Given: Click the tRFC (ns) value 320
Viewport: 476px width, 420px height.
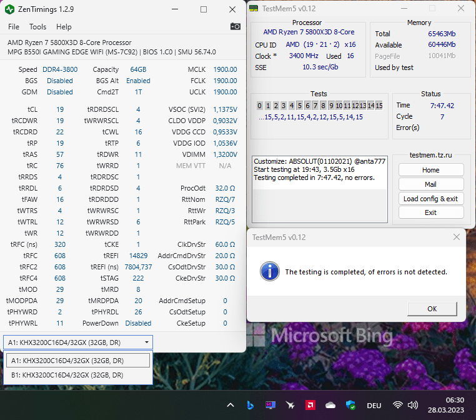Looking at the screenshot, I should (x=60, y=244).
